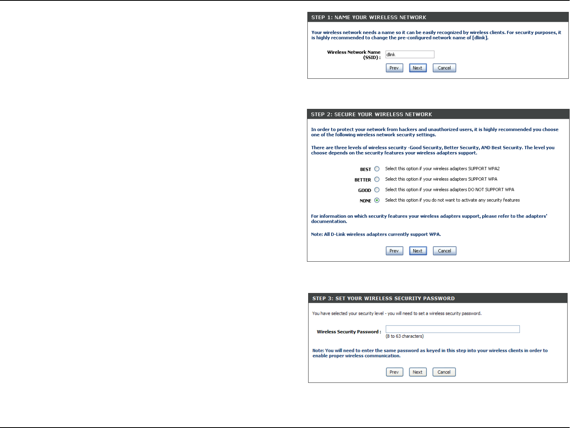The height and width of the screenshot is (428, 570).
Task: Click the Wireless Network Name SSID field
Action: (x=410, y=55)
